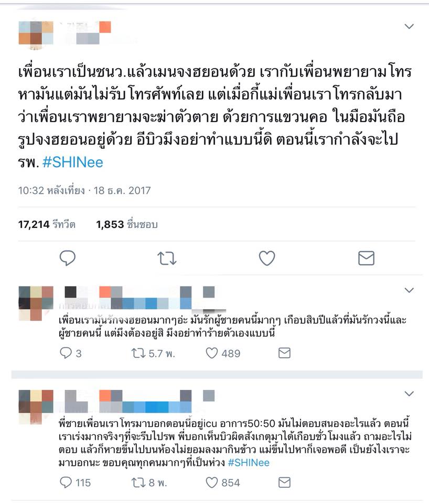Retweet the main tweet
This screenshot has height=503, width=429.
pos(167,258)
